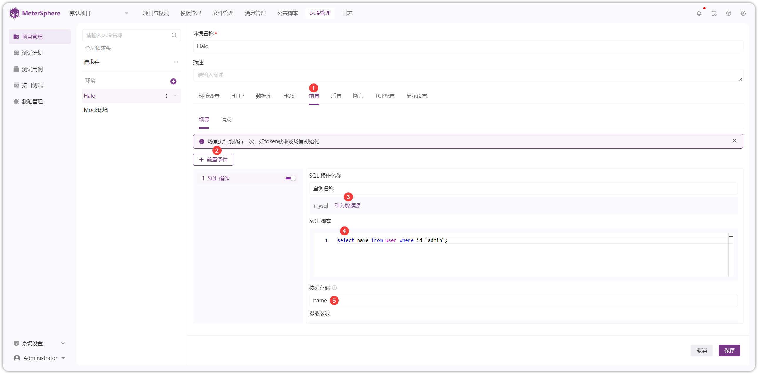Expand the 系统设置 chevron
The height and width of the screenshot is (374, 758).
63,343
